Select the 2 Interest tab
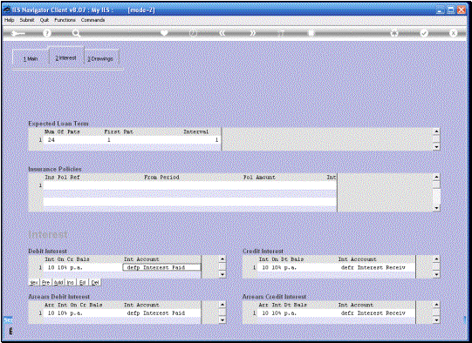The width and height of the screenshot is (472, 343). pos(66,57)
